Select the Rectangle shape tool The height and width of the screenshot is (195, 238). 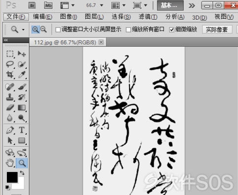click(22, 140)
